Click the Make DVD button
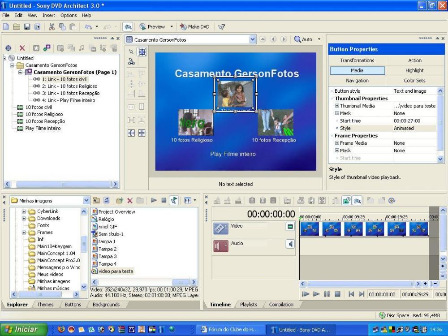The image size is (448, 336). click(x=195, y=27)
